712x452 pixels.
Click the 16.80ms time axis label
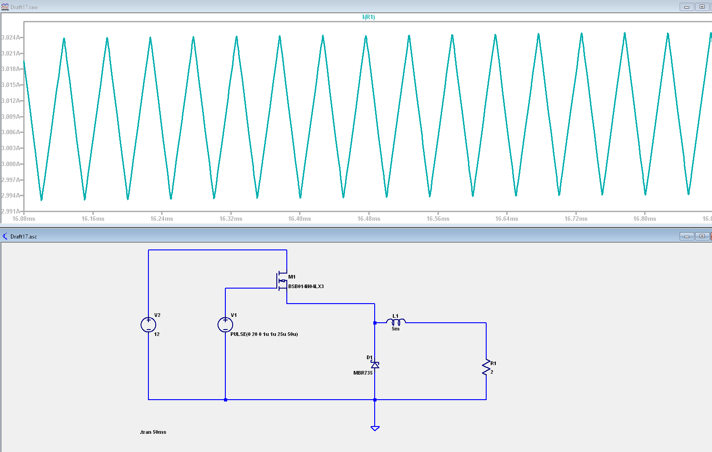[x=645, y=219]
